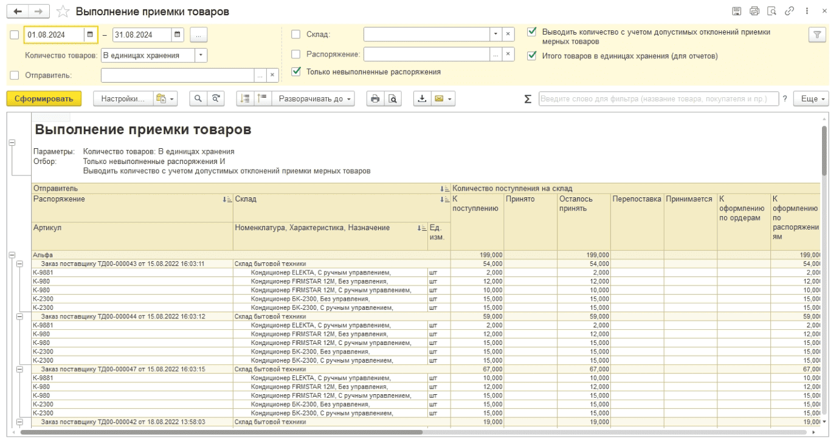
Task: Collapse order ТД00-000043 group
Action: (19, 264)
